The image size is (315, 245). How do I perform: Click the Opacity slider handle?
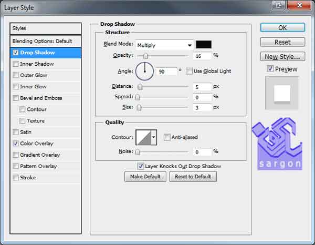pos(145,56)
